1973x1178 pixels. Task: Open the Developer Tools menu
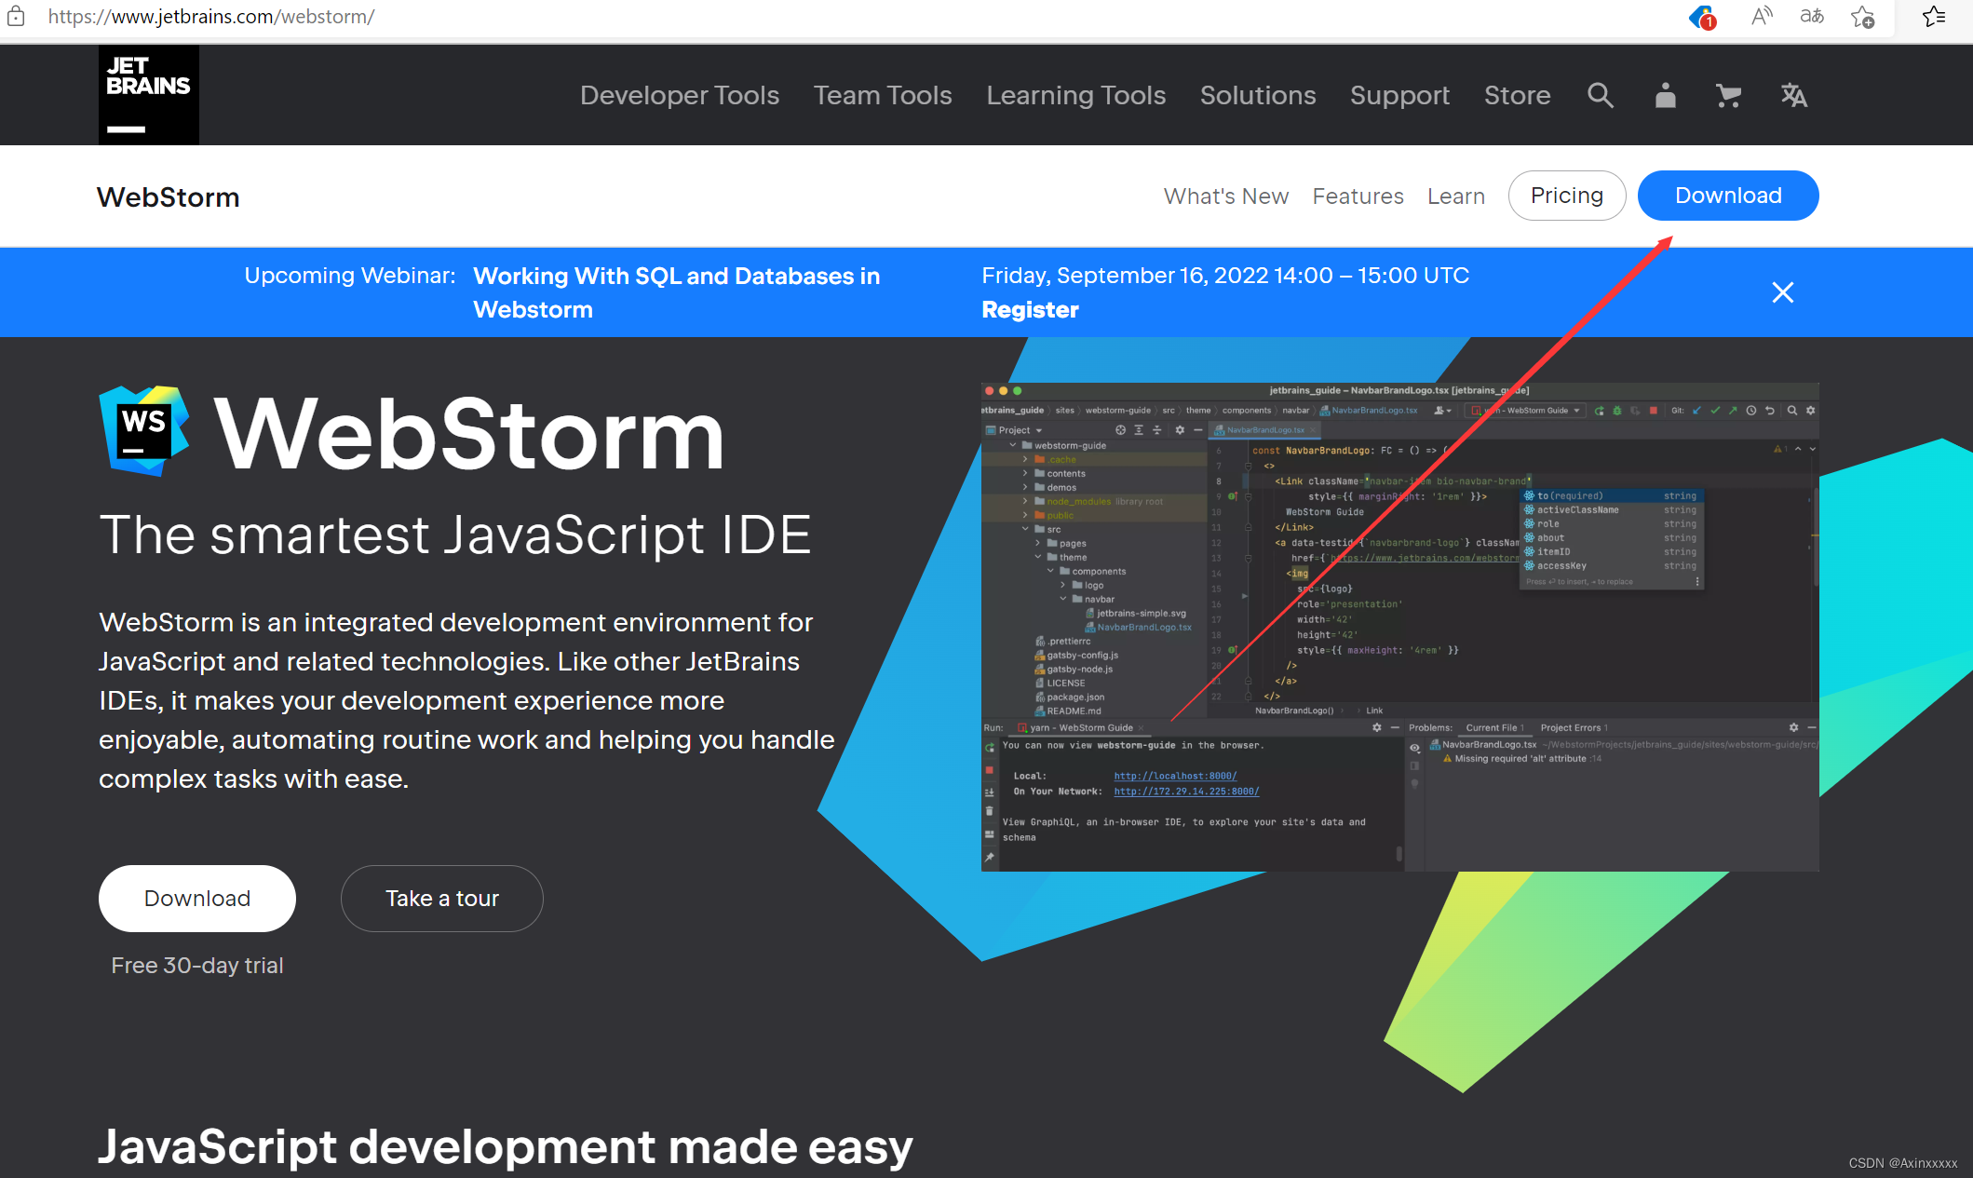click(679, 95)
